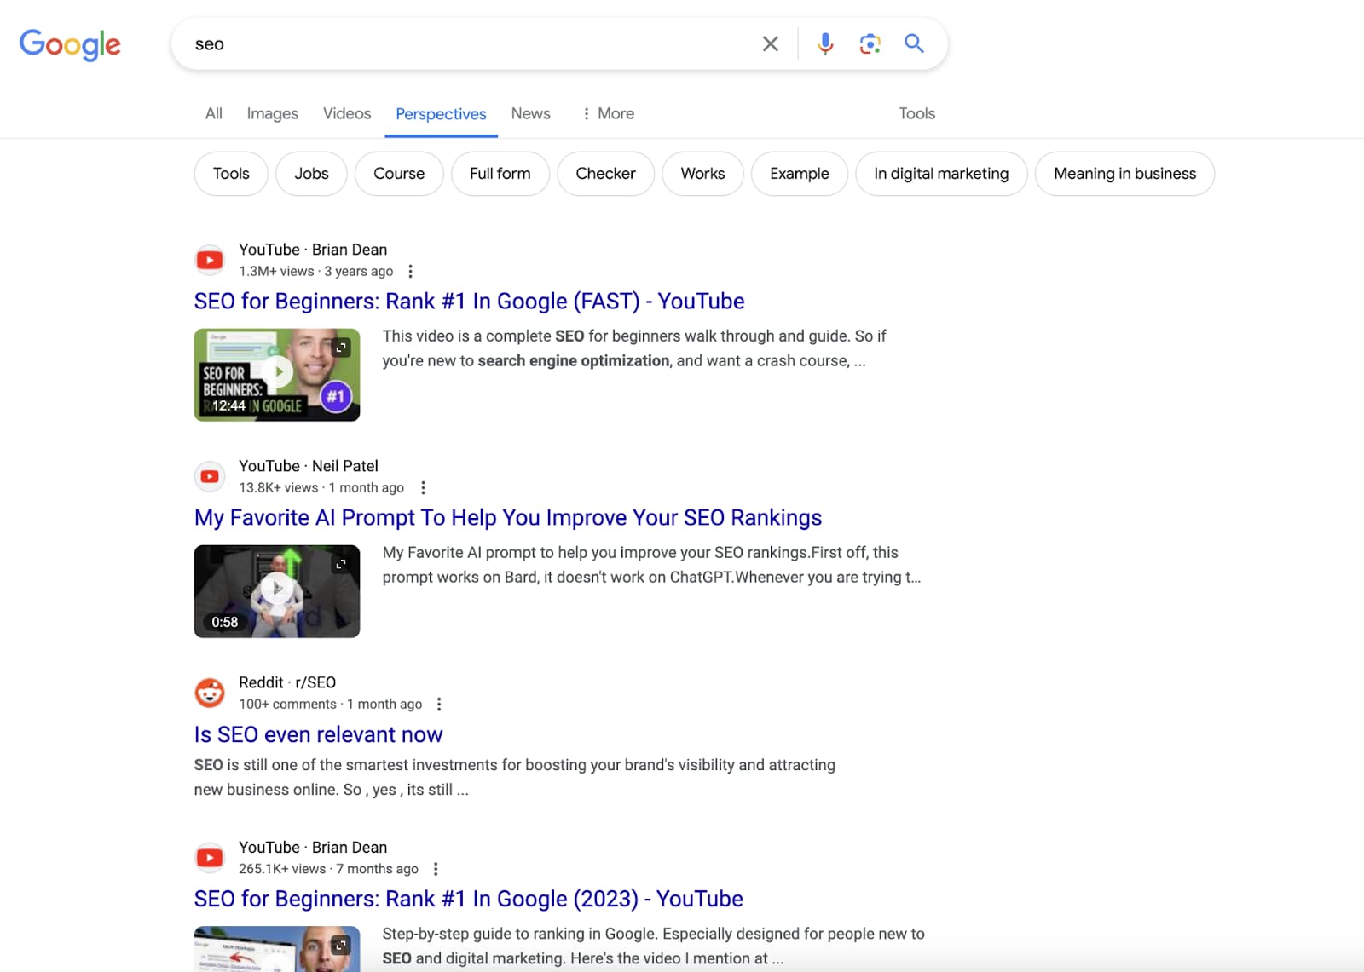Click the '1.3M+ views · 3 years ago' text

(316, 271)
